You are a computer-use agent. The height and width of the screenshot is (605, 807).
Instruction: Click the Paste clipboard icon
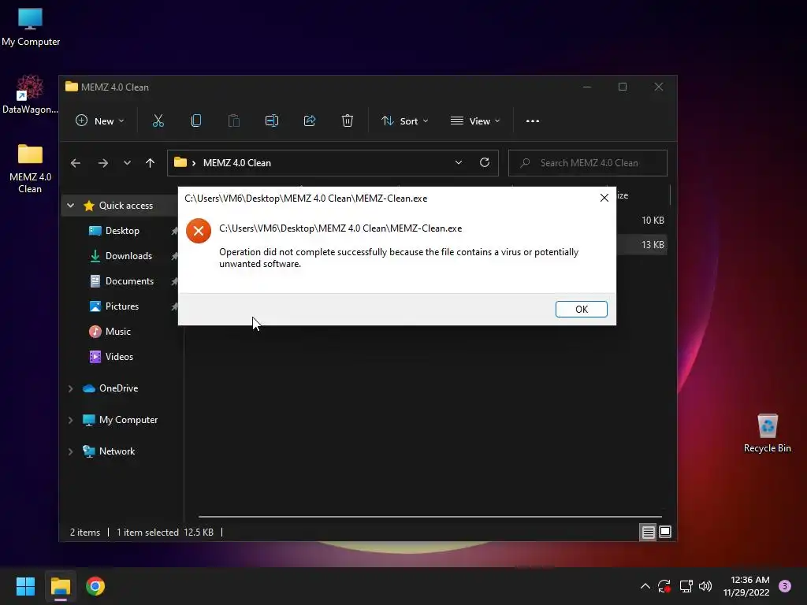coord(233,121)
